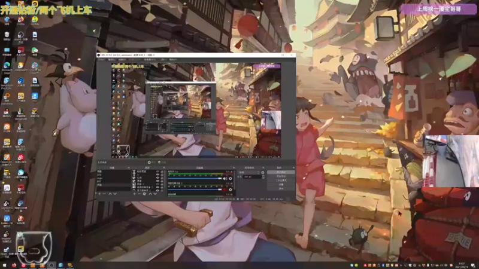Open WeChat desktop shortcut

coord(35,51)
